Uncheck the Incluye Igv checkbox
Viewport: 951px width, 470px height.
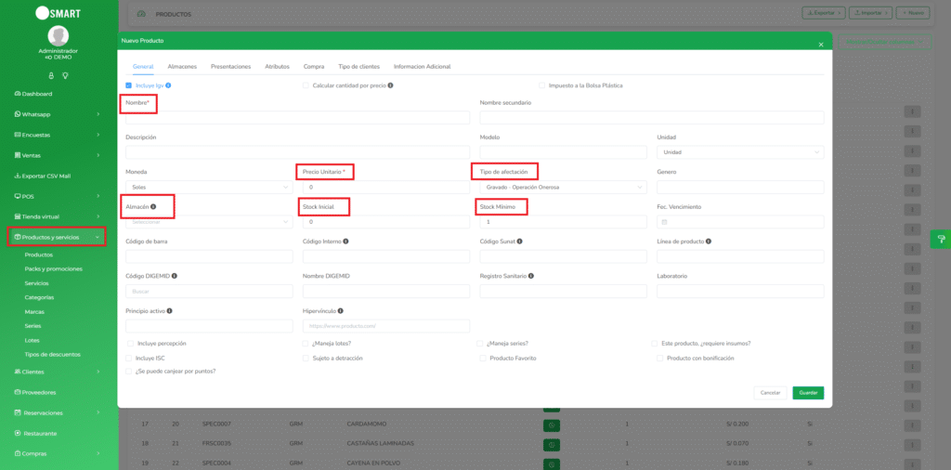pyautogui.click(x=129, y=85)
